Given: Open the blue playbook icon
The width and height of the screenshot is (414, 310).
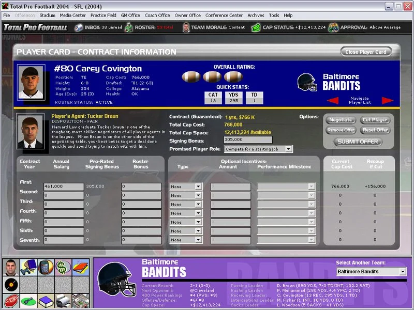Looking at the screenshot, I should pyautogui.click(x=45, y=301).
